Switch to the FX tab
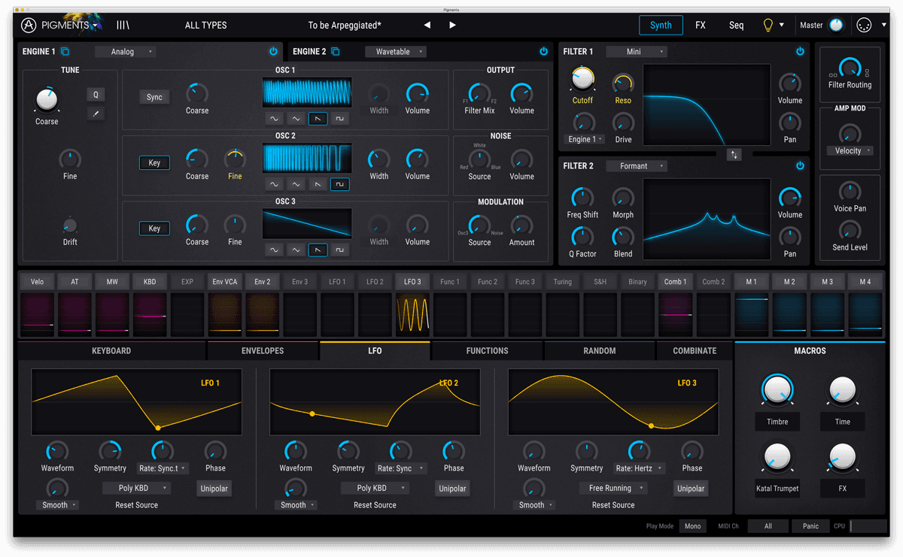Image resolution: width=903 pixels, height=557 pixels. pyautogui.click(x=700, y=25)
